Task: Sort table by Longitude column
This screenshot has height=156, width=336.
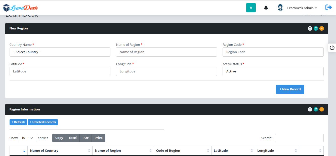Action: [x=277, y=151]
